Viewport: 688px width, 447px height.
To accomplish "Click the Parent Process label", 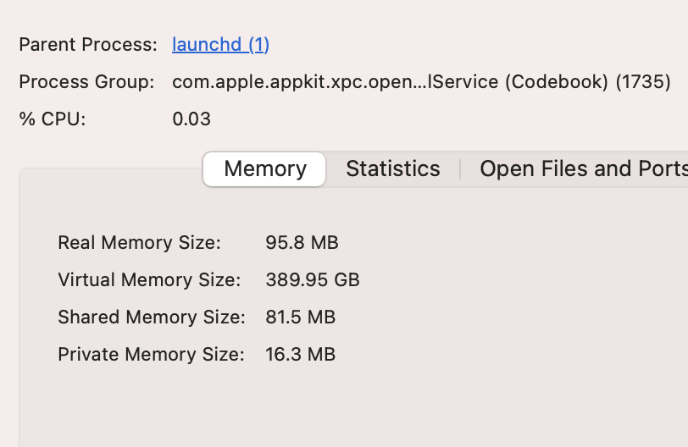I will tap(88, 45).
